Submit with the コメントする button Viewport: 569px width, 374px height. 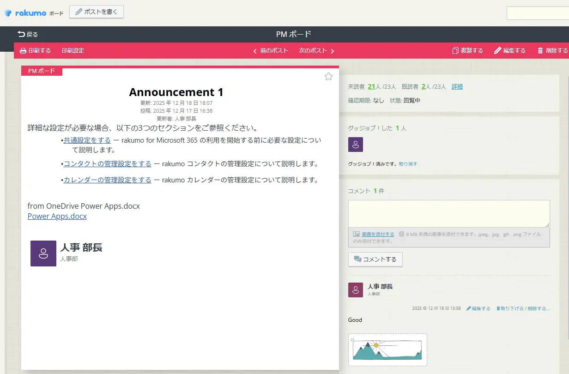(375, 259)
